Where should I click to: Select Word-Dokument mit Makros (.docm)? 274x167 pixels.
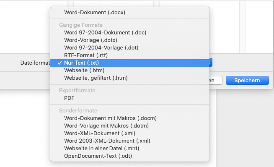tap(130, 118)
